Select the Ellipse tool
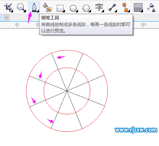159x146 pixels. tap(74, 8)
